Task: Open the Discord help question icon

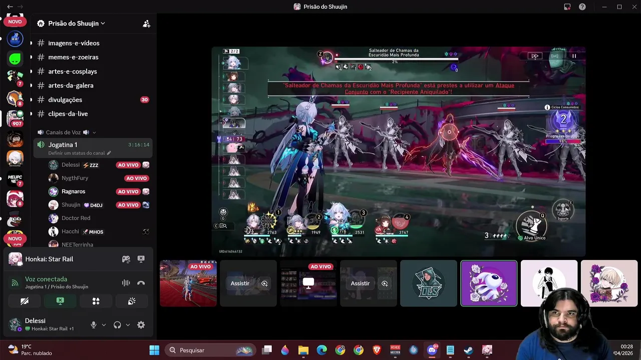Action: (582, 6)
